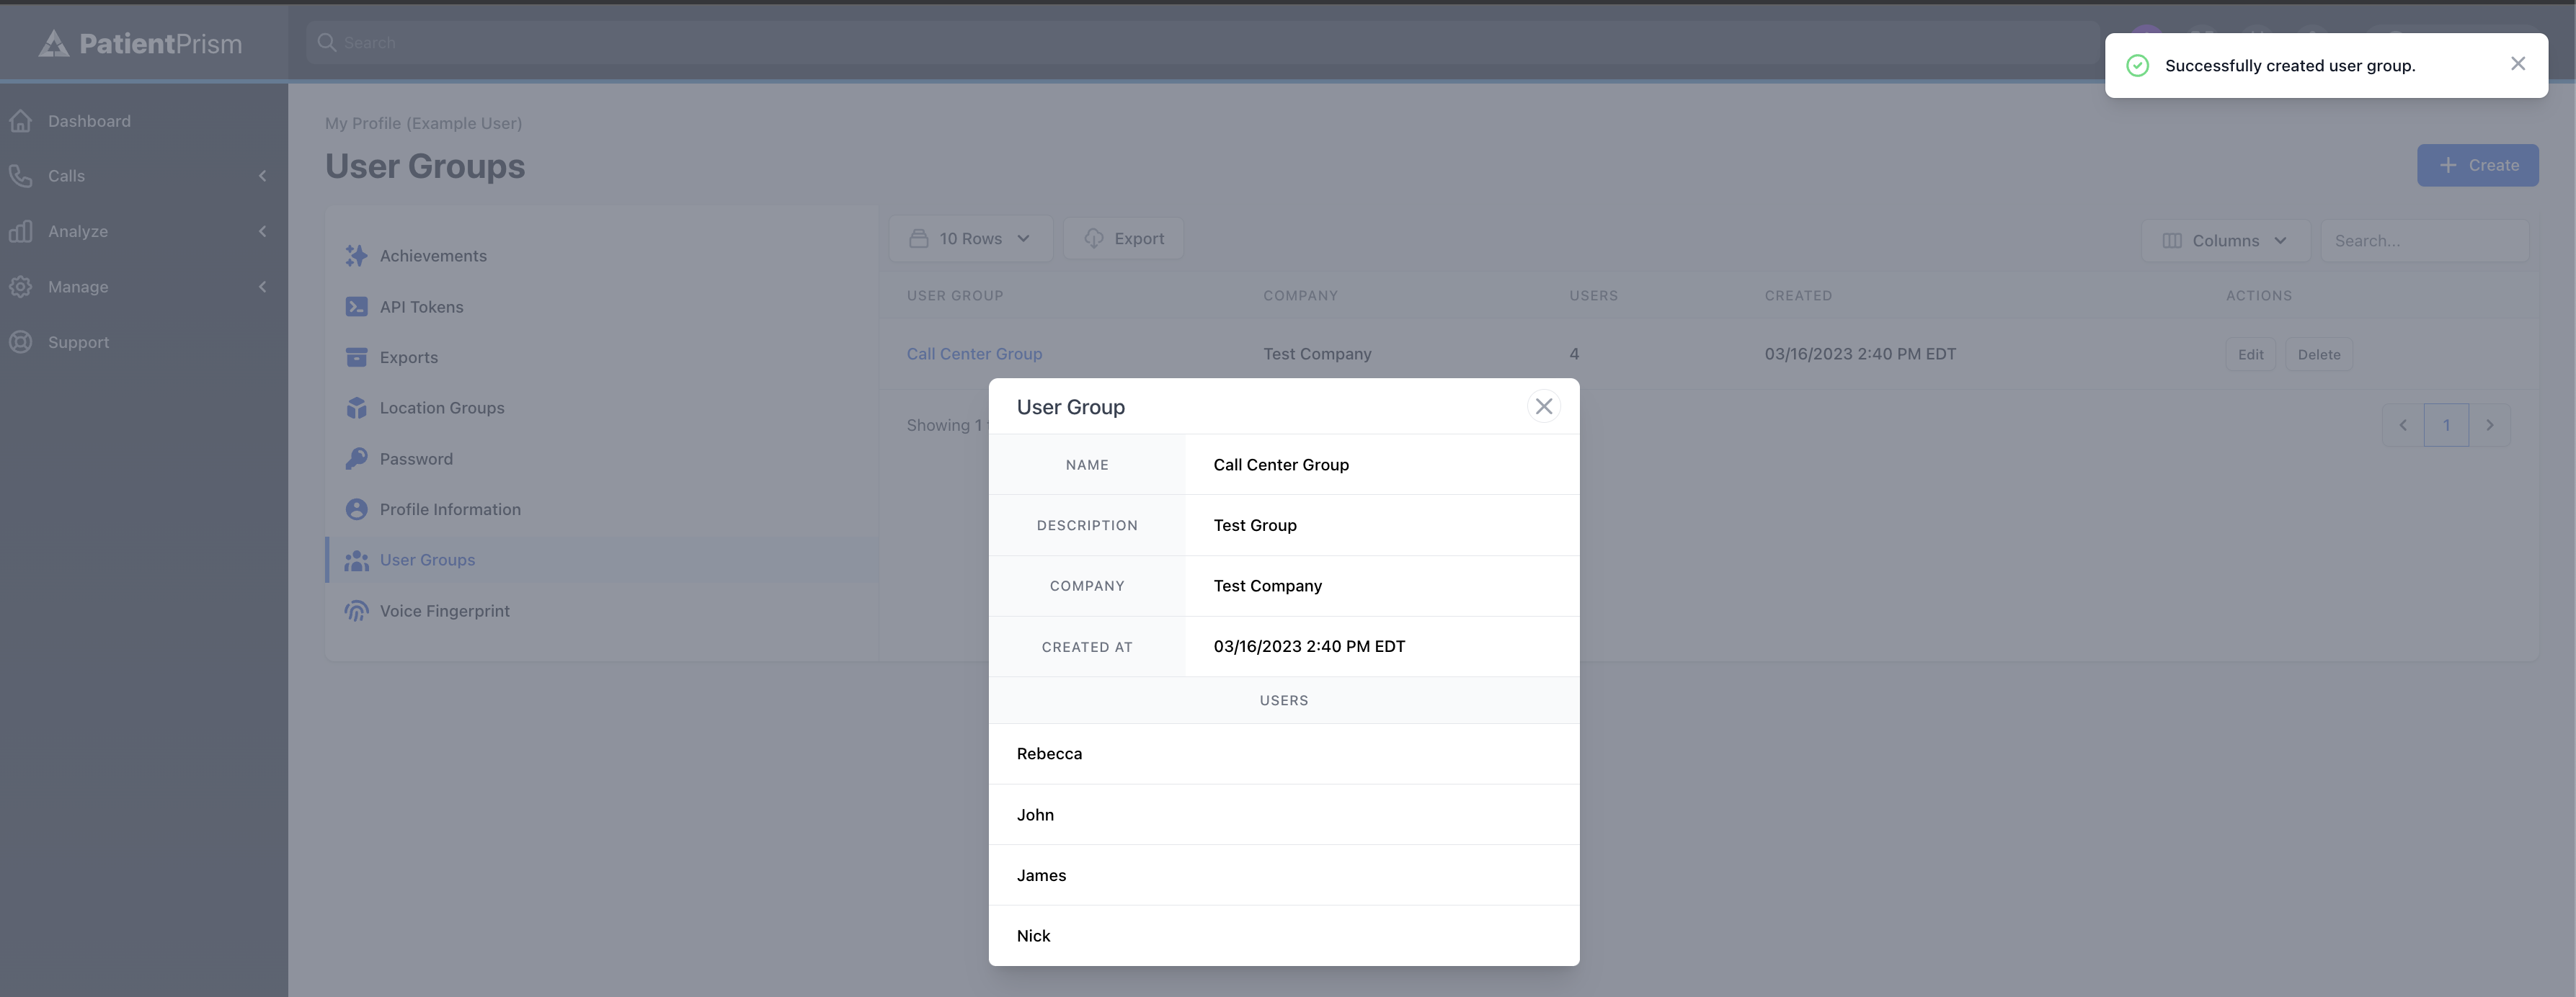Click Test Company value in dialog
Screen dimensions: 2576x997
coord(1267,586)
